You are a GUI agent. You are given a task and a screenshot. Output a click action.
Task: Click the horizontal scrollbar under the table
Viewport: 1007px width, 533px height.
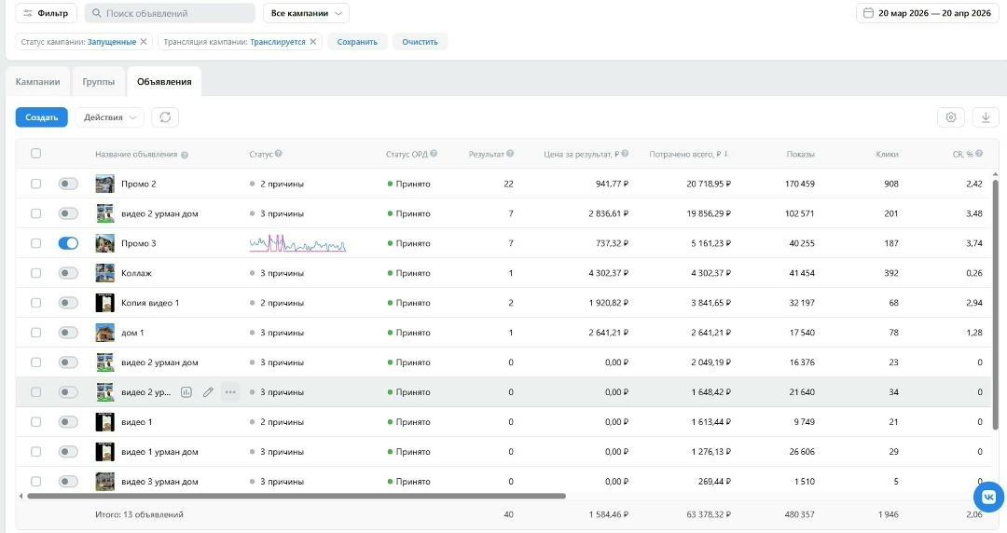click(297, 496)
